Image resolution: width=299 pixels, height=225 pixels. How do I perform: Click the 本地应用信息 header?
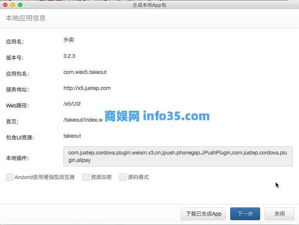click(x=26, y=18)
